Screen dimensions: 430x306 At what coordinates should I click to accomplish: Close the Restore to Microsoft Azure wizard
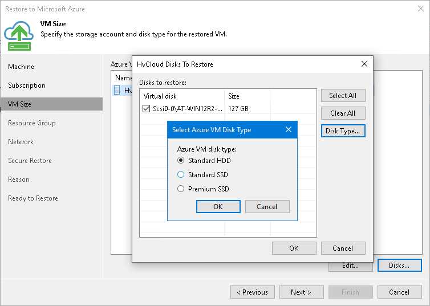click(420, 10)
